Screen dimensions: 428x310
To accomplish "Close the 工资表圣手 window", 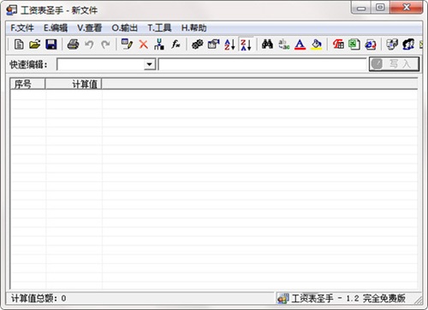I will tap(407, 8).
